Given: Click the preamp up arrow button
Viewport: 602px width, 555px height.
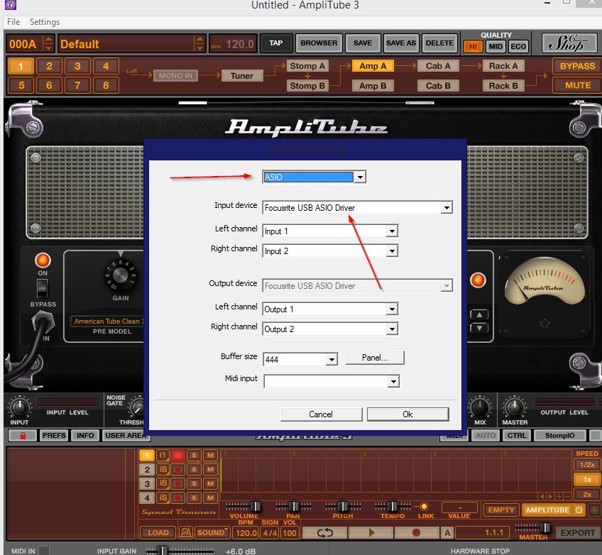Looking at the screenshot, I should pyautogui.click(x=479, y=315).
